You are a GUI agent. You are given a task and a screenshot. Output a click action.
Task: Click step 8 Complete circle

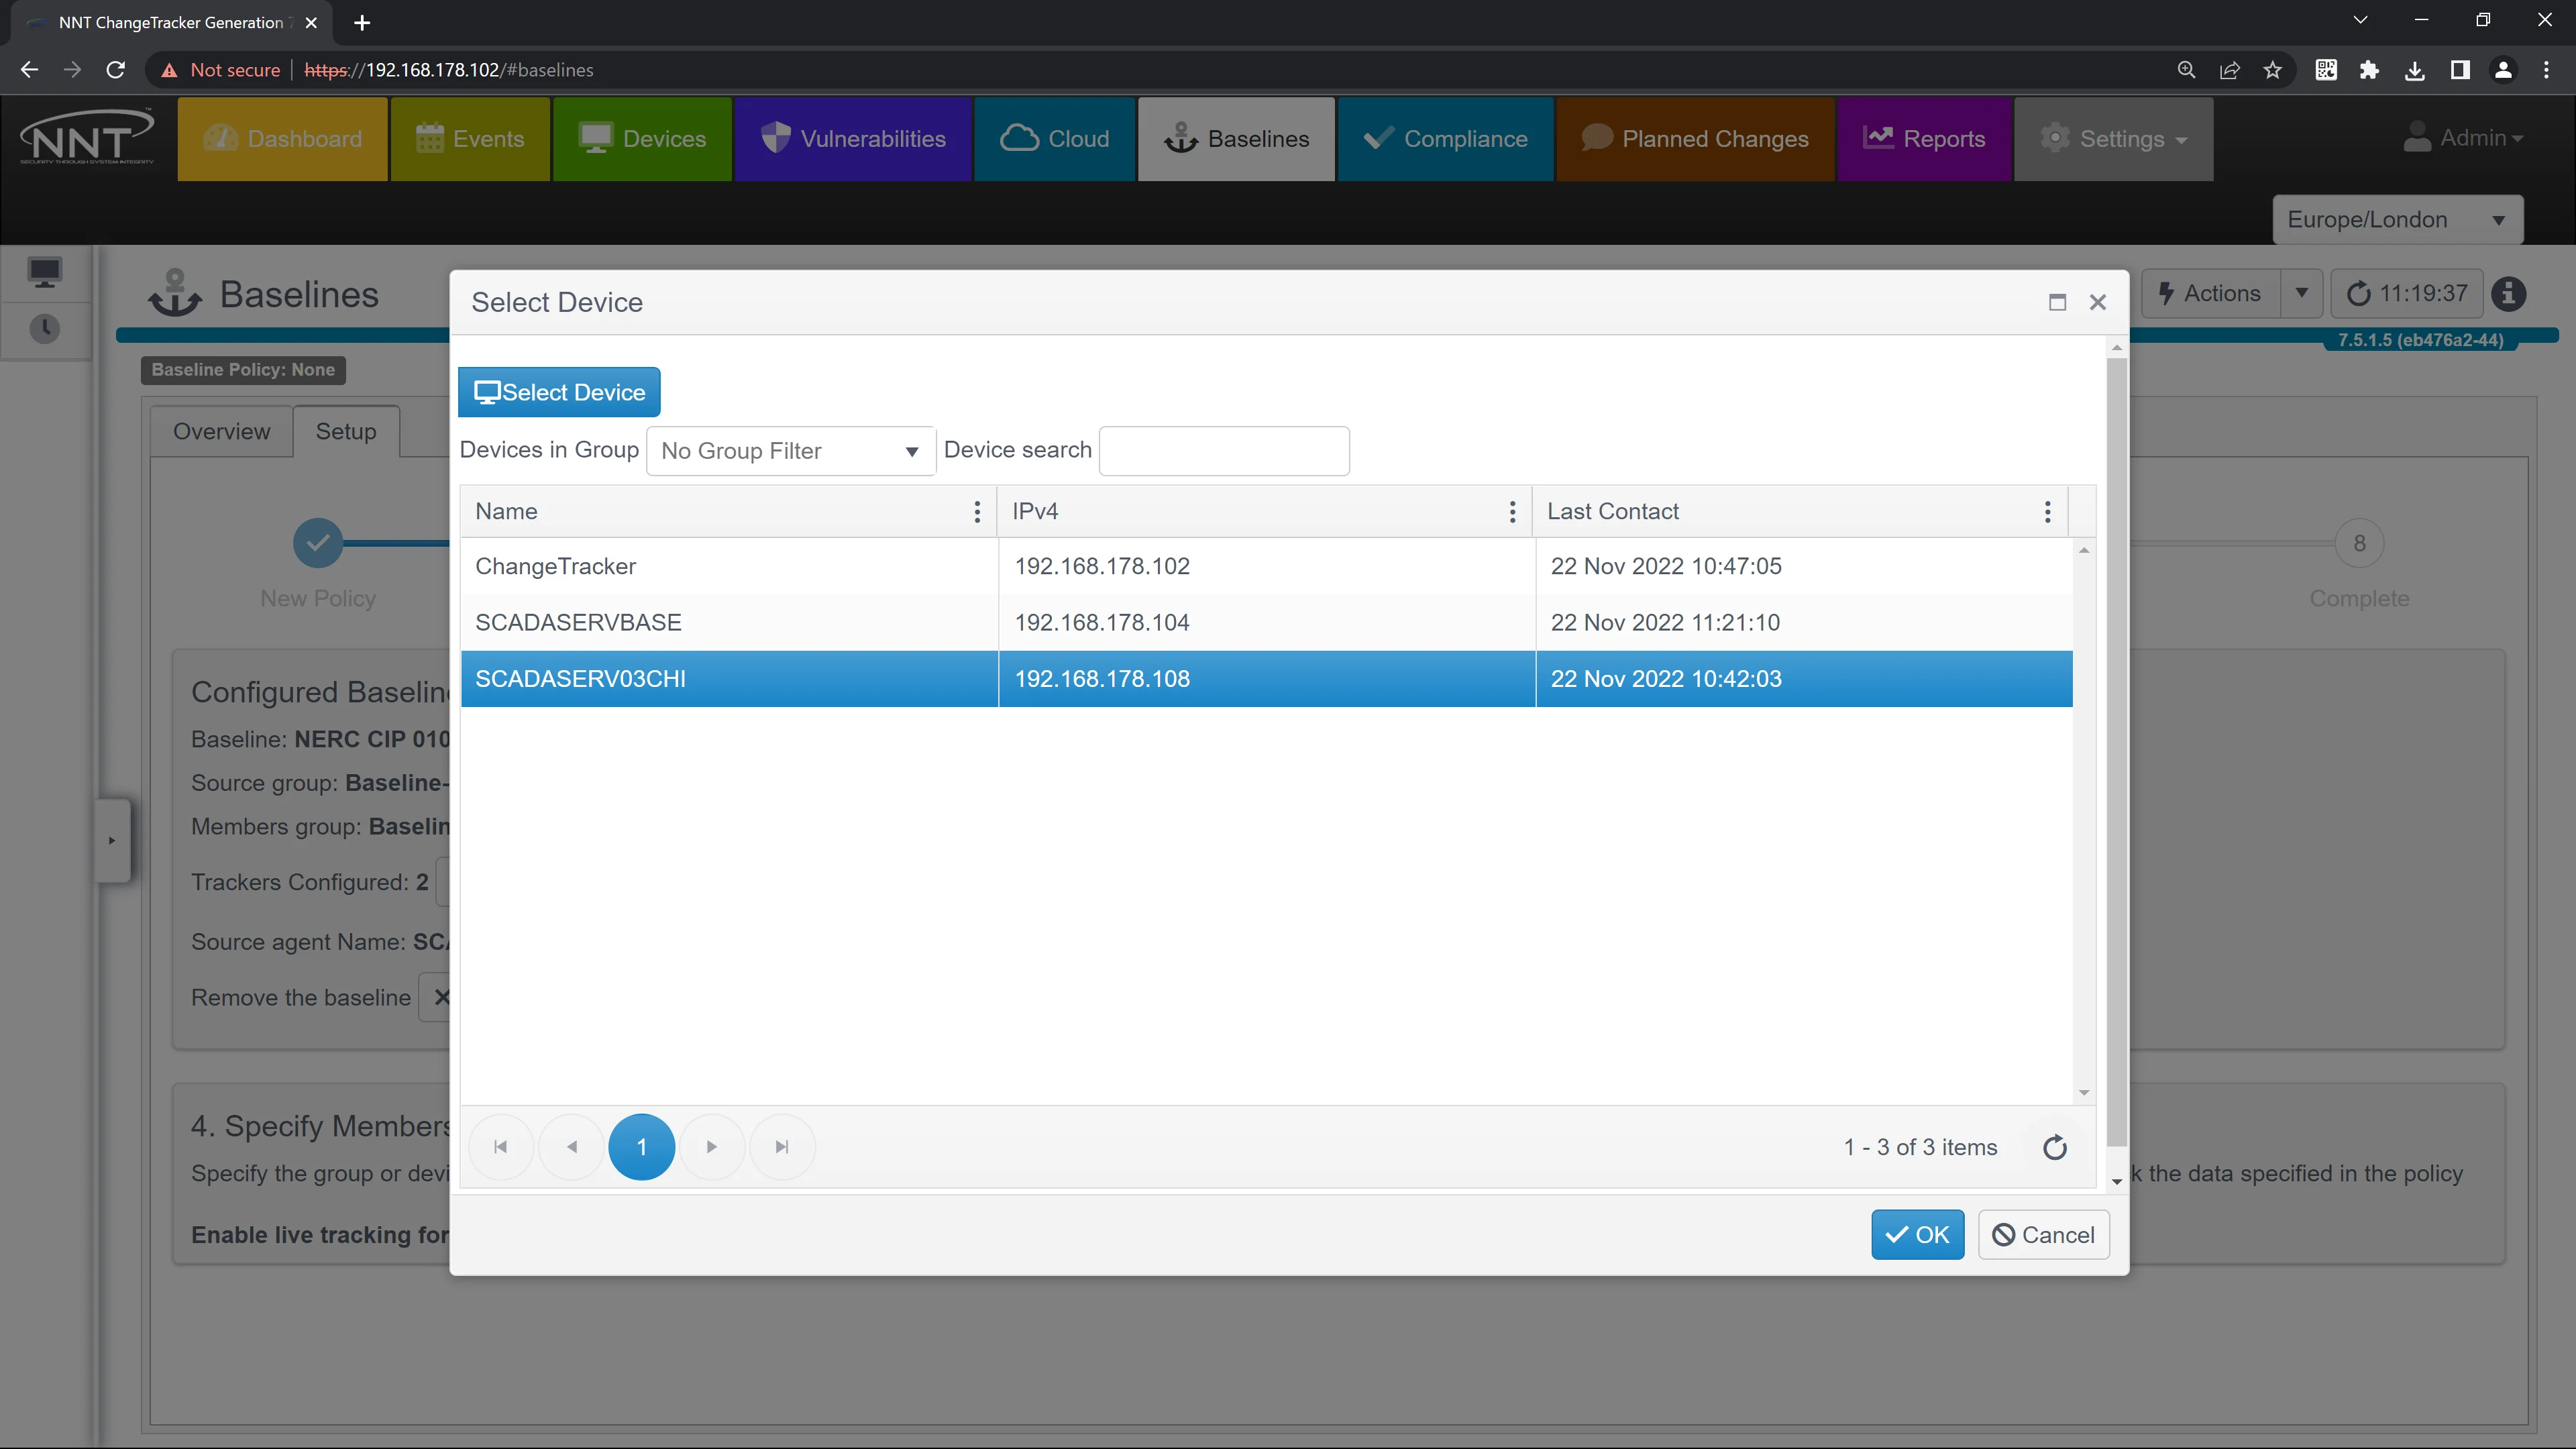pos(2359,543)
